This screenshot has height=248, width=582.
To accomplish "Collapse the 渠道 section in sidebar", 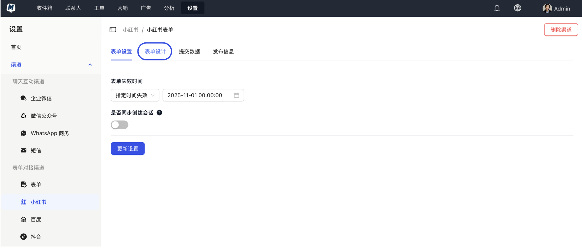I will (x=90, y=64).
